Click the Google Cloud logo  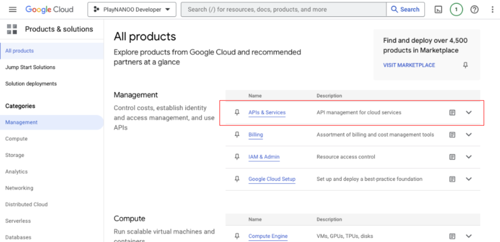pos(49,10)
